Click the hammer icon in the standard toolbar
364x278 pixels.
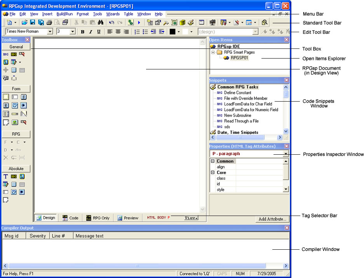(166, 22)
